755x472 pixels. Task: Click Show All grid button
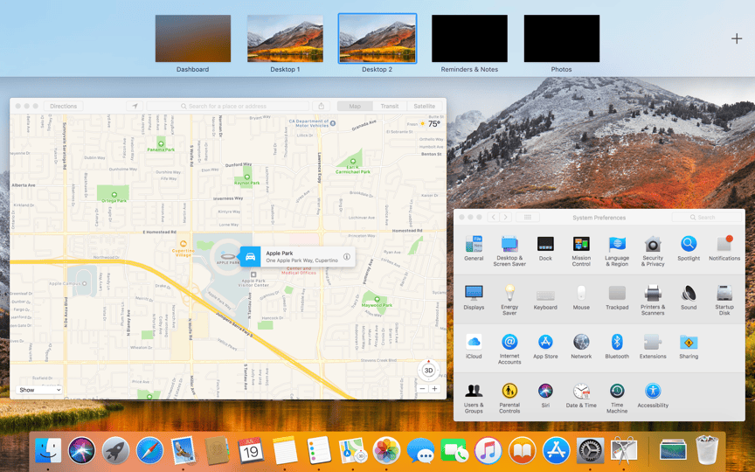[x=528, y=218]
